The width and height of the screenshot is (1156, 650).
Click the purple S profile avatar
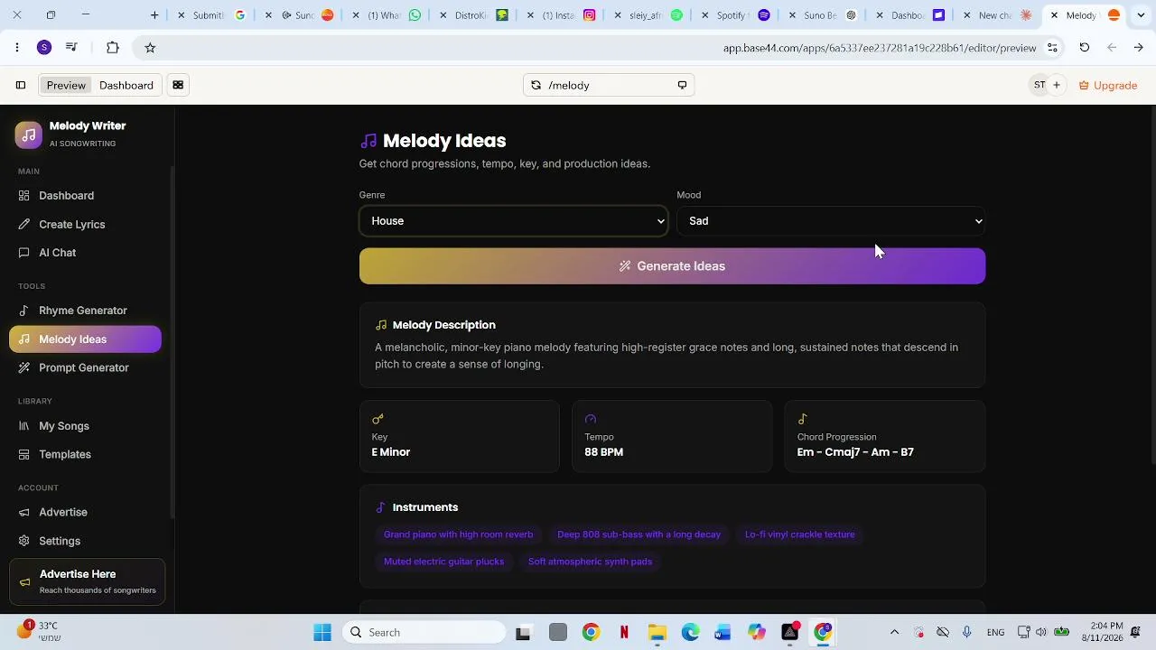pos(44,48)
